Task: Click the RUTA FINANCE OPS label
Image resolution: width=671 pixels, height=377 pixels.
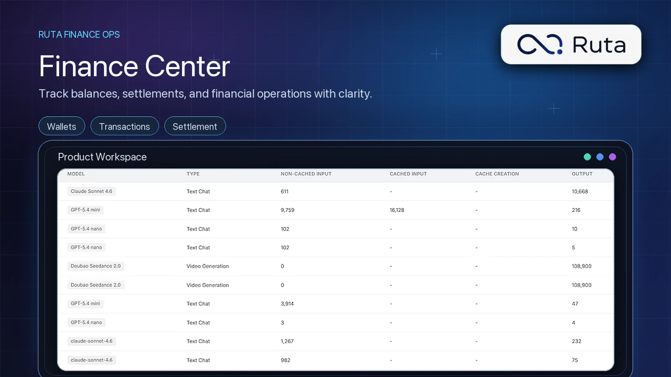Action: [x=79, y=35]
